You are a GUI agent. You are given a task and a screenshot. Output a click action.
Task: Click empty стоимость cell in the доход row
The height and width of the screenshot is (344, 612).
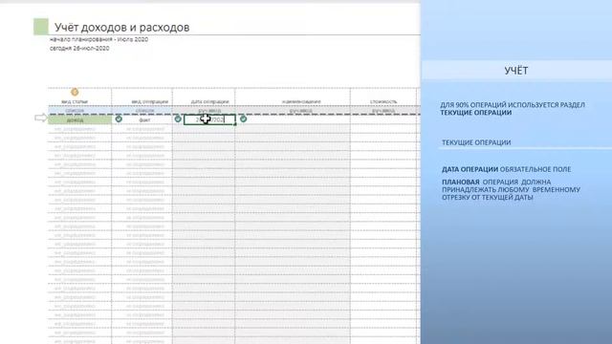point(383,119)
